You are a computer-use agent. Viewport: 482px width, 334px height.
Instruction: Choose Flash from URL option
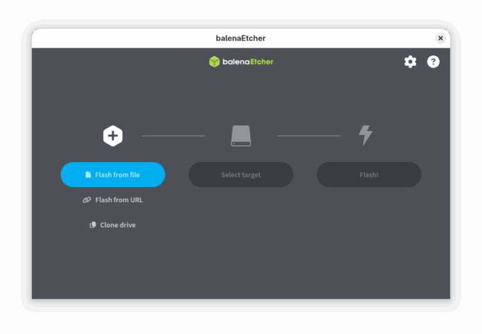pyautogui.click(x=113, y=200)
